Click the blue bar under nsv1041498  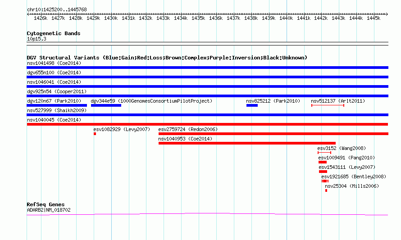[207, 68]
